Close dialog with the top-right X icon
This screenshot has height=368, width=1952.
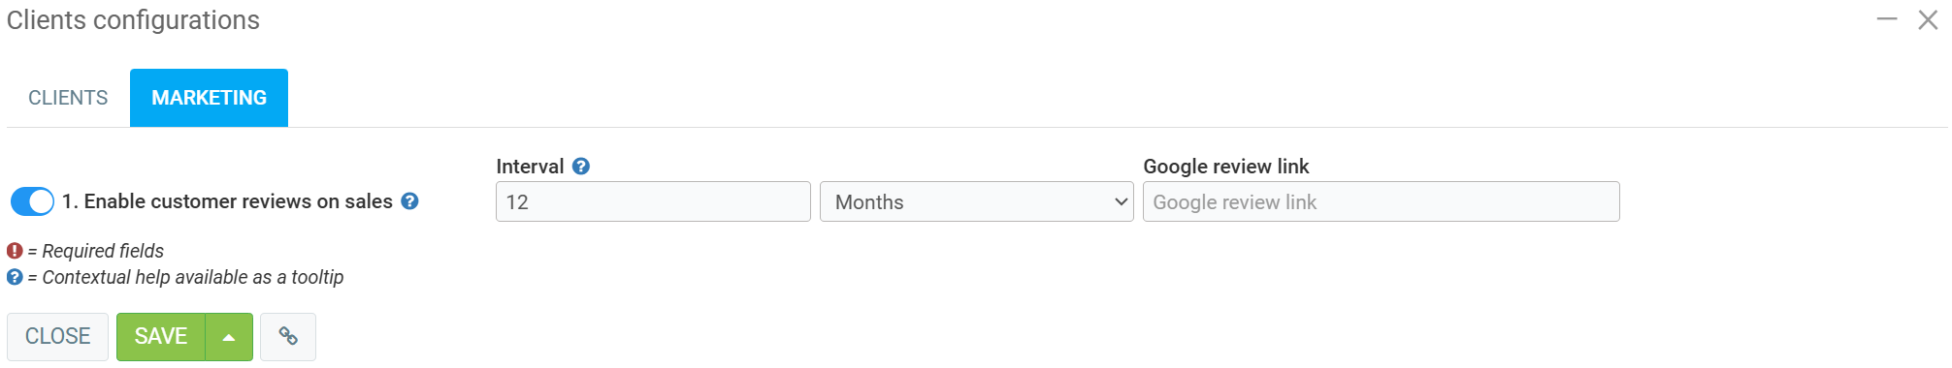[x=1928, y=19]
